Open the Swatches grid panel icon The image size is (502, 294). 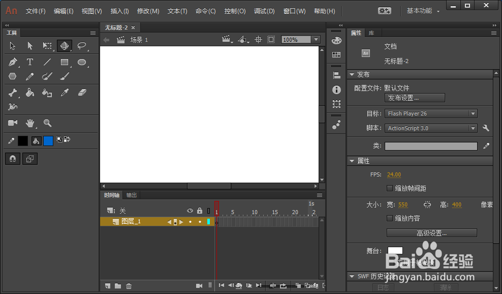336,55
